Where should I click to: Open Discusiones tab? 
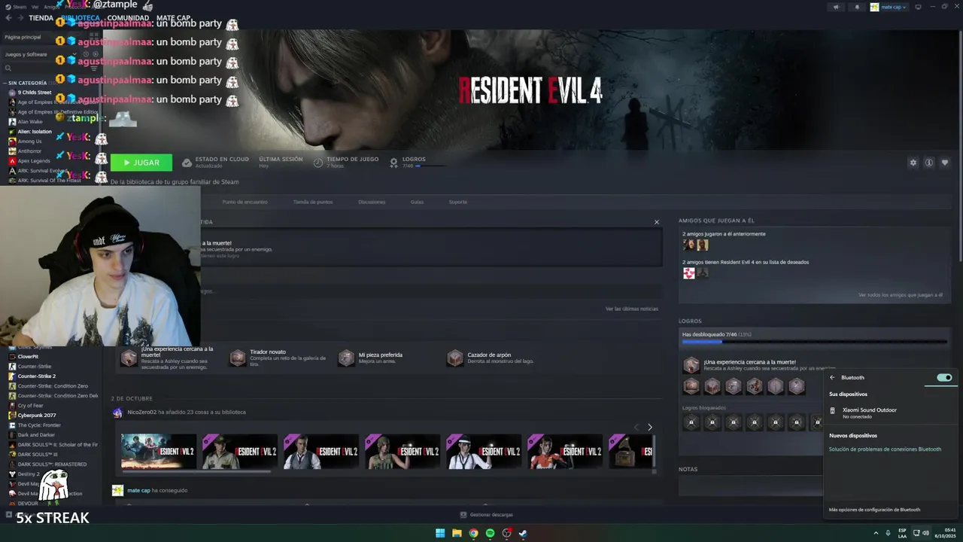pos(372,202)
